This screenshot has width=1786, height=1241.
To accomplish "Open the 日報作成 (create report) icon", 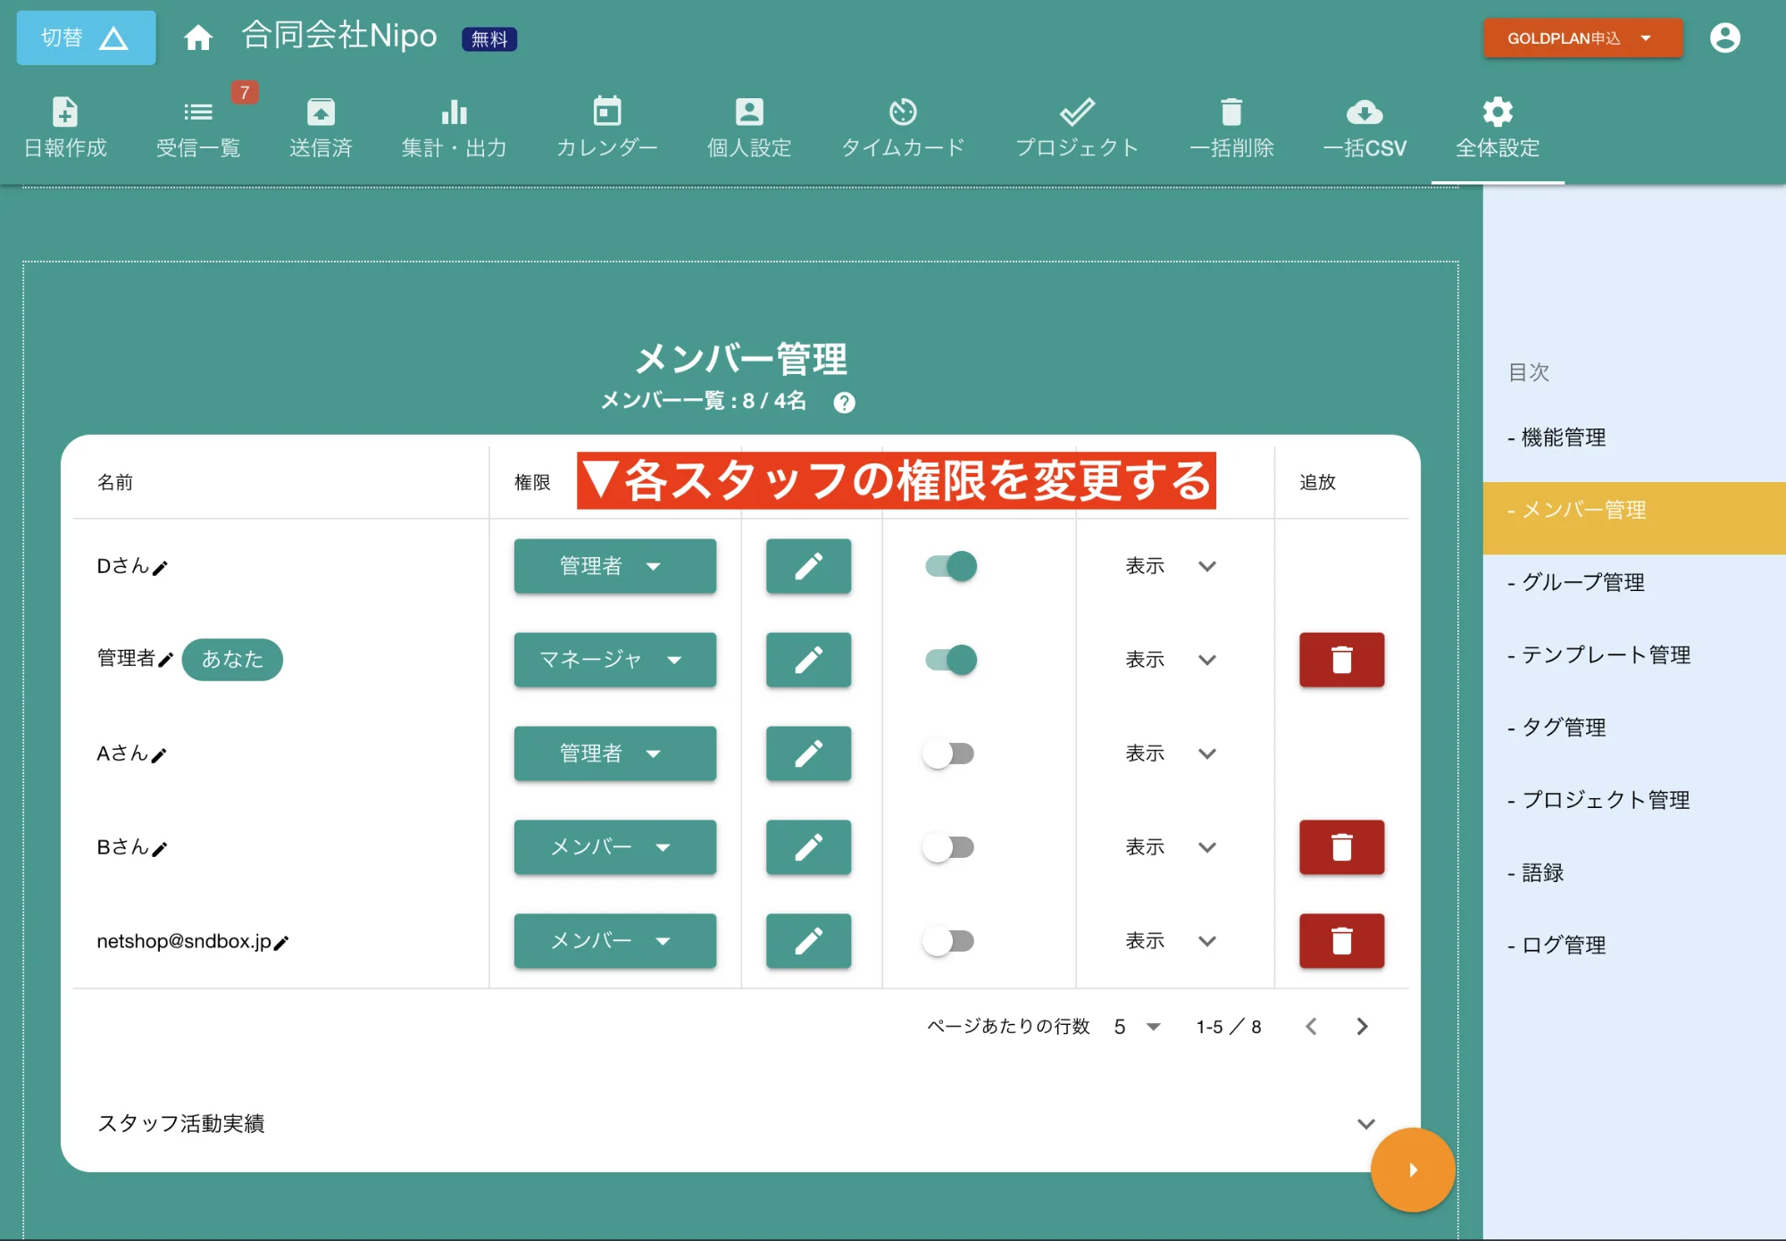I will click(64, 125).
